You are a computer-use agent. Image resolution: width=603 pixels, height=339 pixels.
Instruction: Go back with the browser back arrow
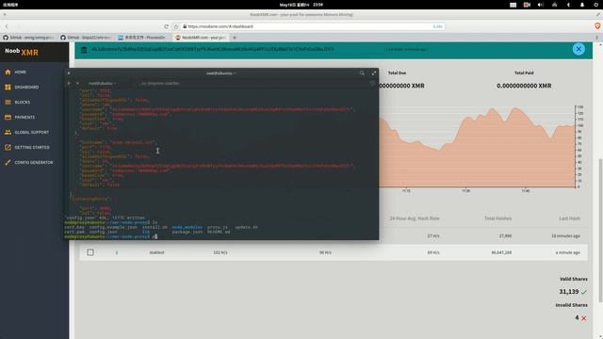point(7,26)
